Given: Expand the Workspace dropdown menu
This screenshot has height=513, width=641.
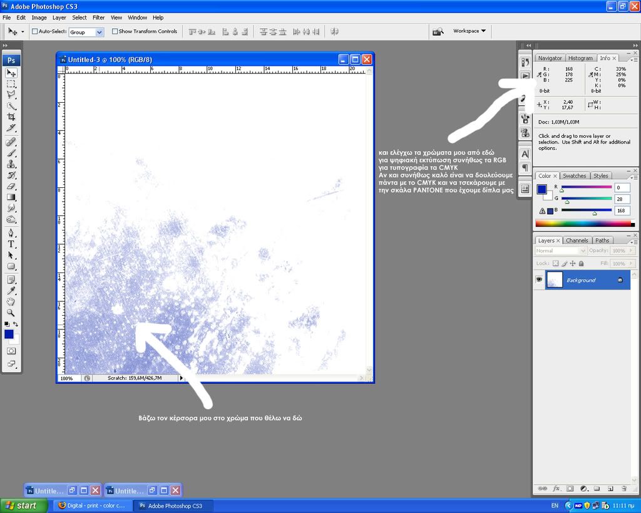Looking at the screenshot, I should point(469,31).
